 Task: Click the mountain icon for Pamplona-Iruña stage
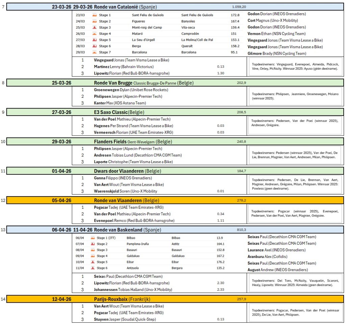(93, 244)
